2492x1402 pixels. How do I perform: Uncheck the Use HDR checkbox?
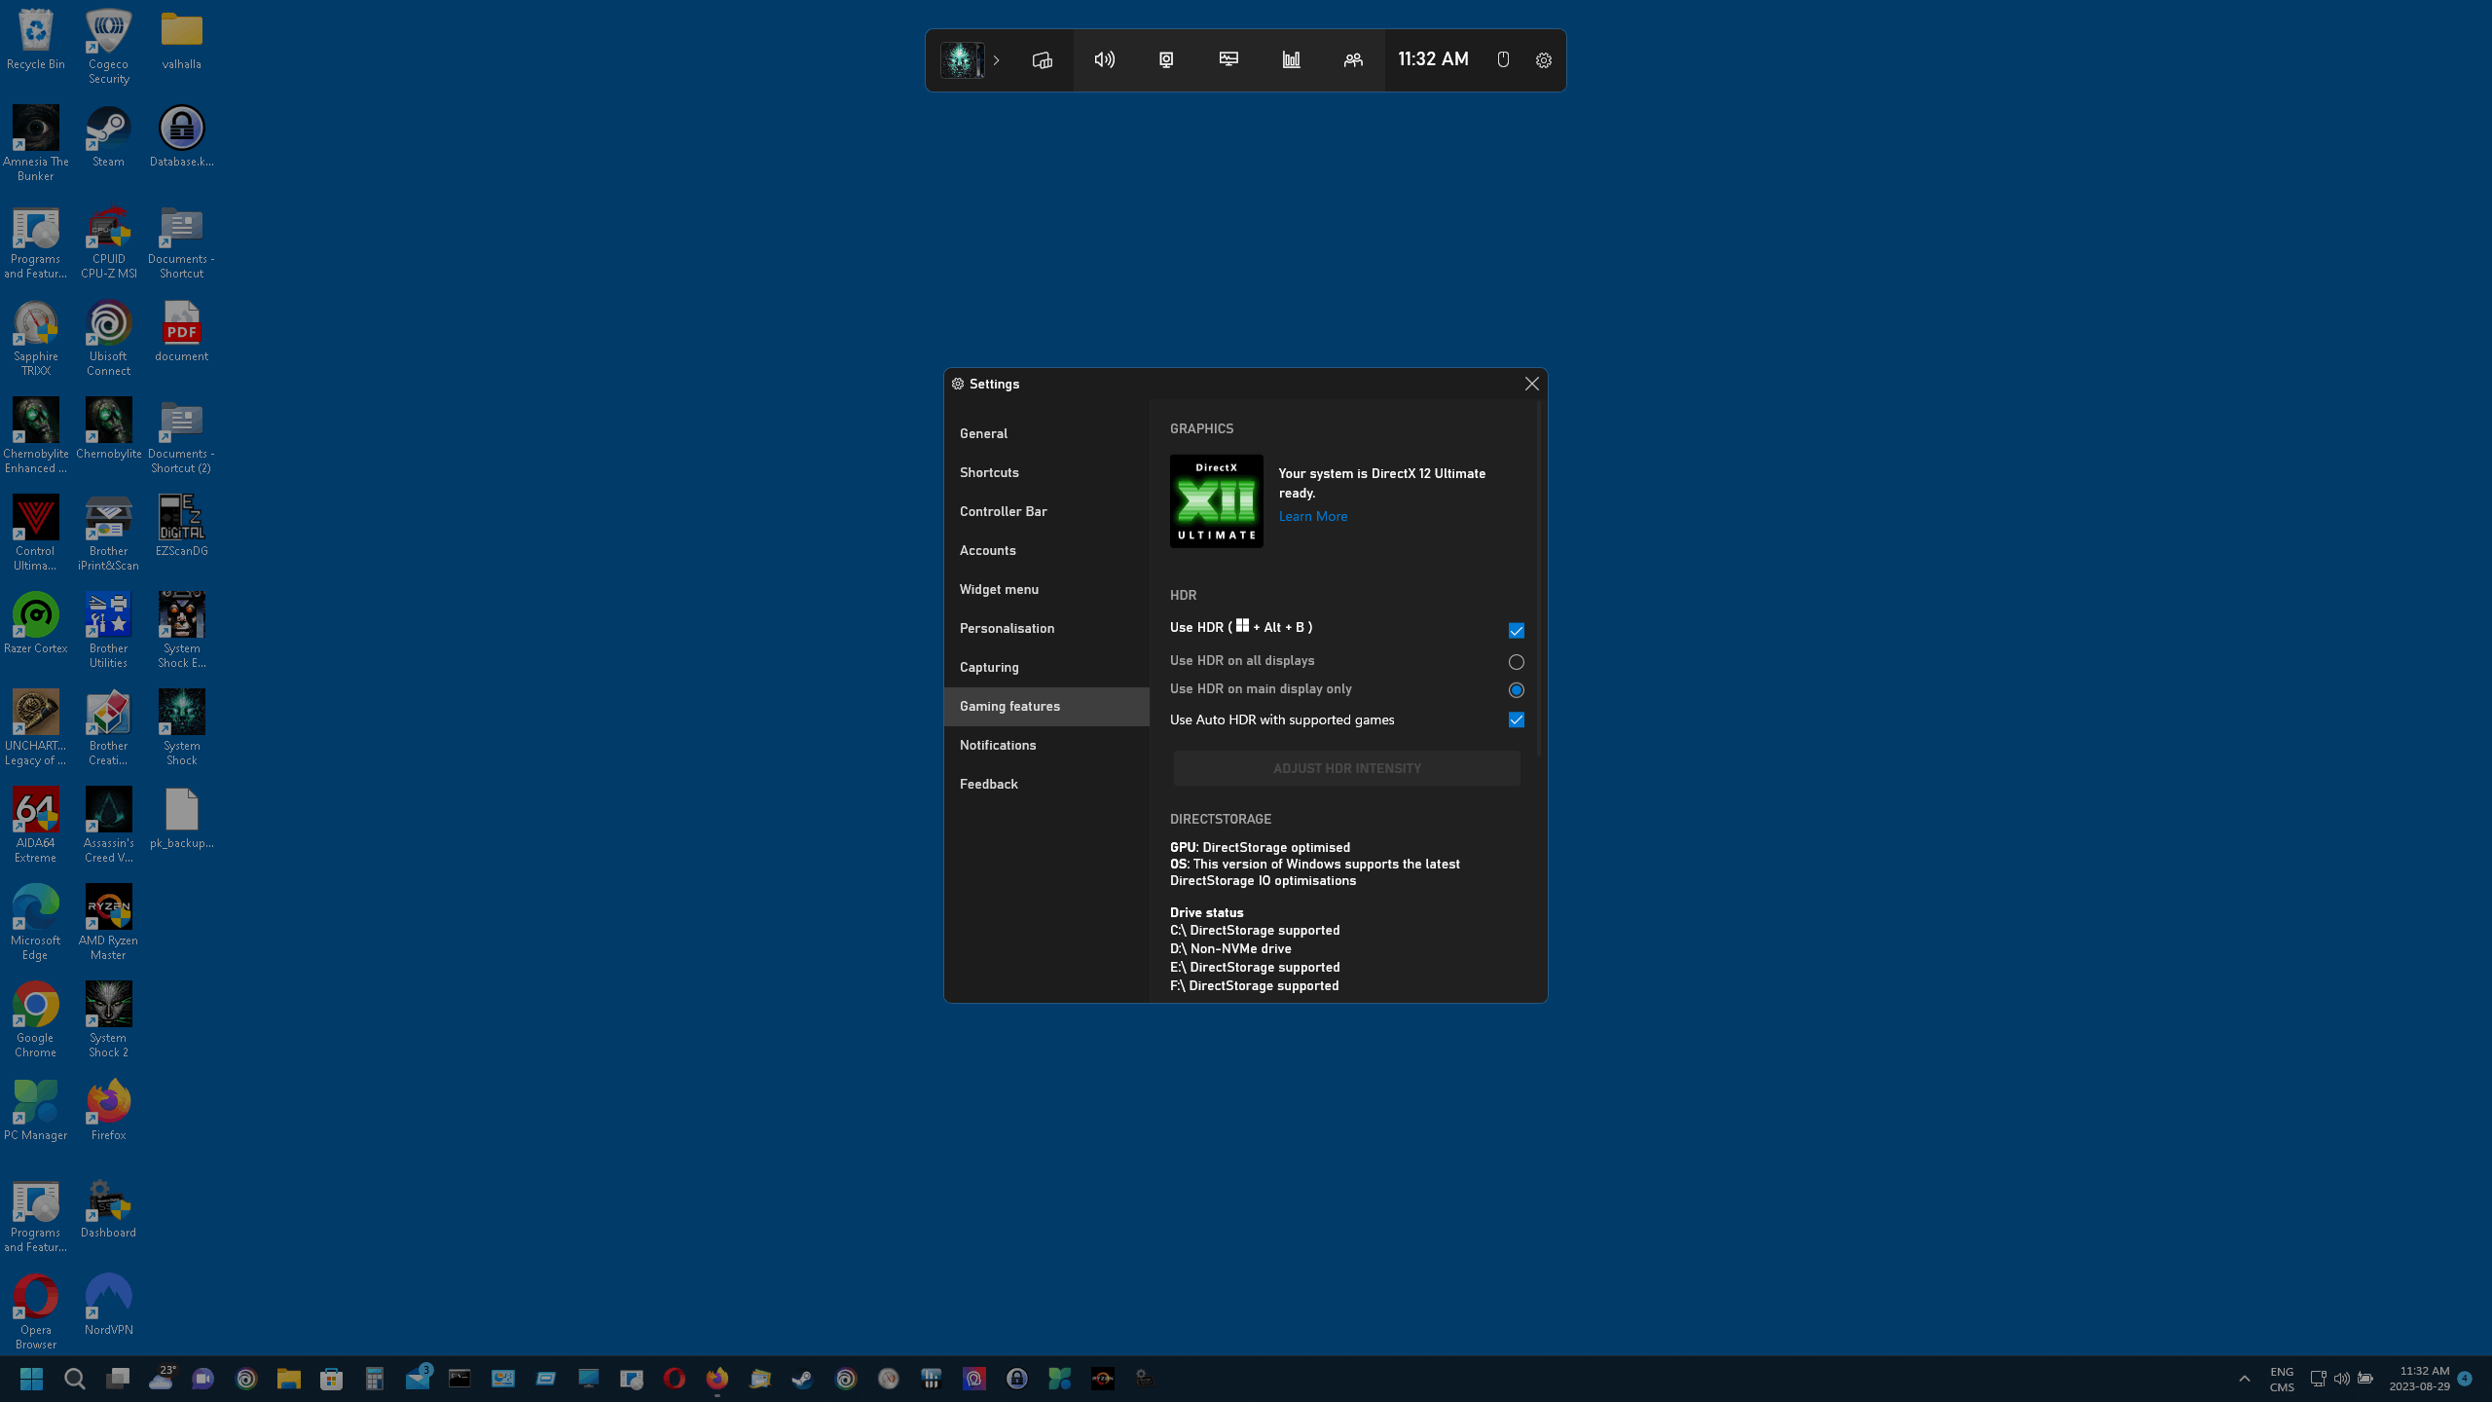click(1516, 631)
